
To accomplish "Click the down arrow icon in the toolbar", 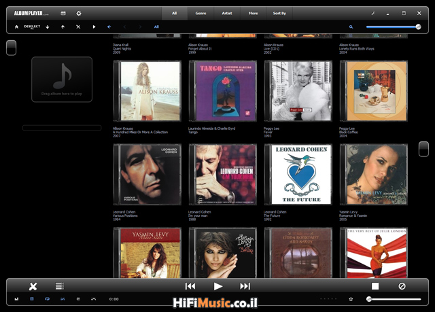I will pyautogui.click(x=48, y=27).
